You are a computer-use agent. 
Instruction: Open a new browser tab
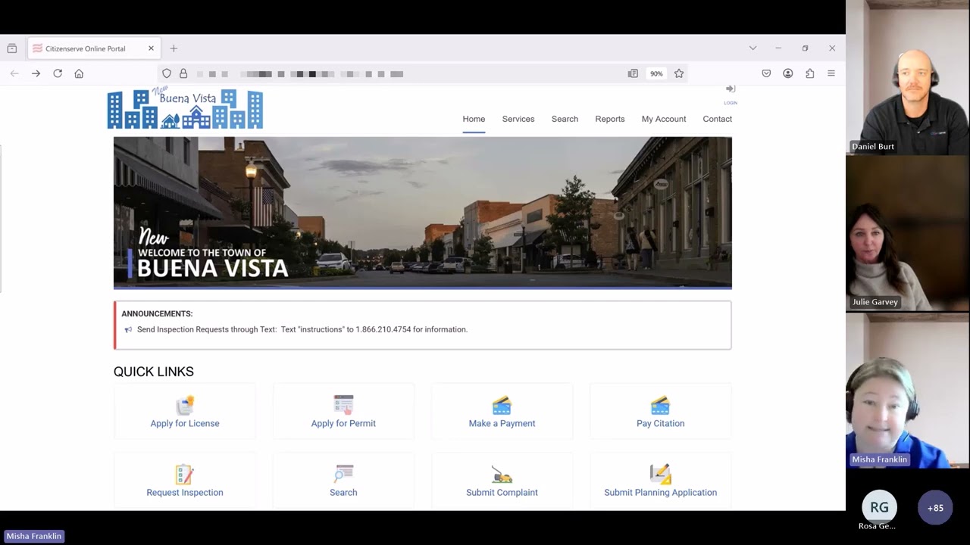174,48
